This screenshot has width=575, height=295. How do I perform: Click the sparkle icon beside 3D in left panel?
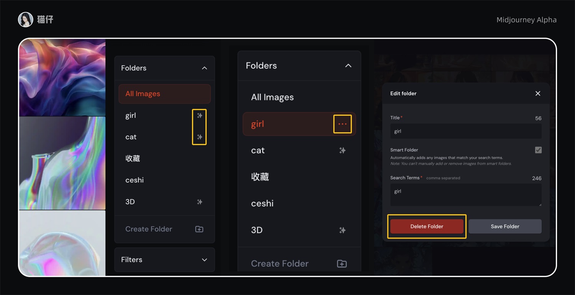click(x=199, y=202)
